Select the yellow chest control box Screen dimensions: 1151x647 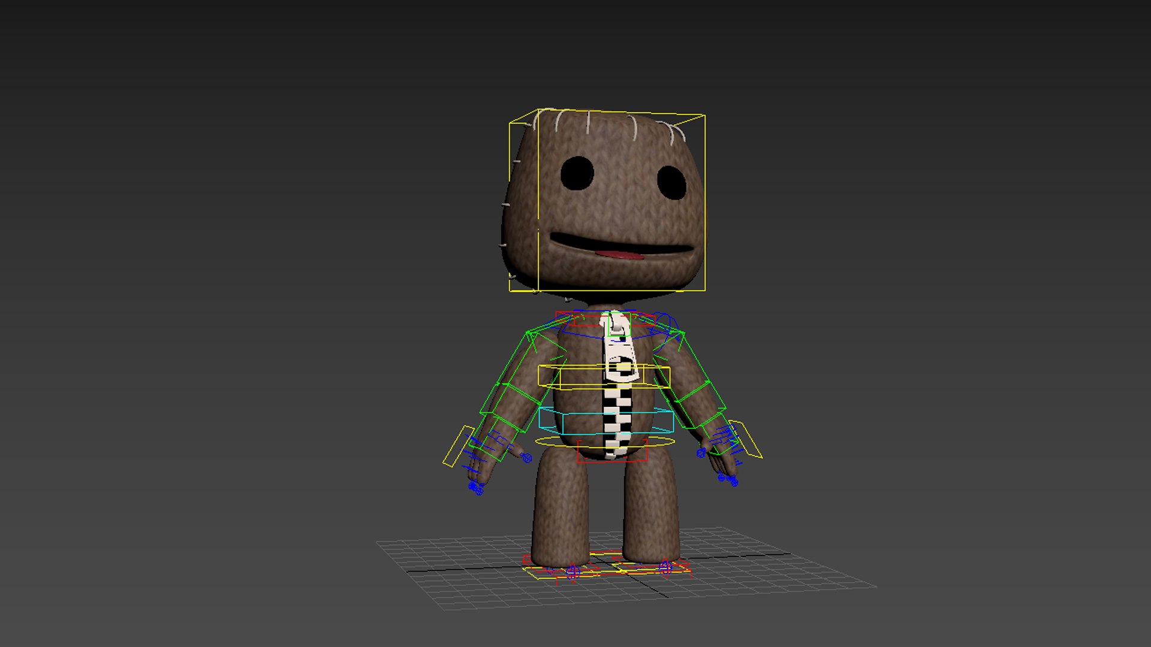click(x=604, y=376)
